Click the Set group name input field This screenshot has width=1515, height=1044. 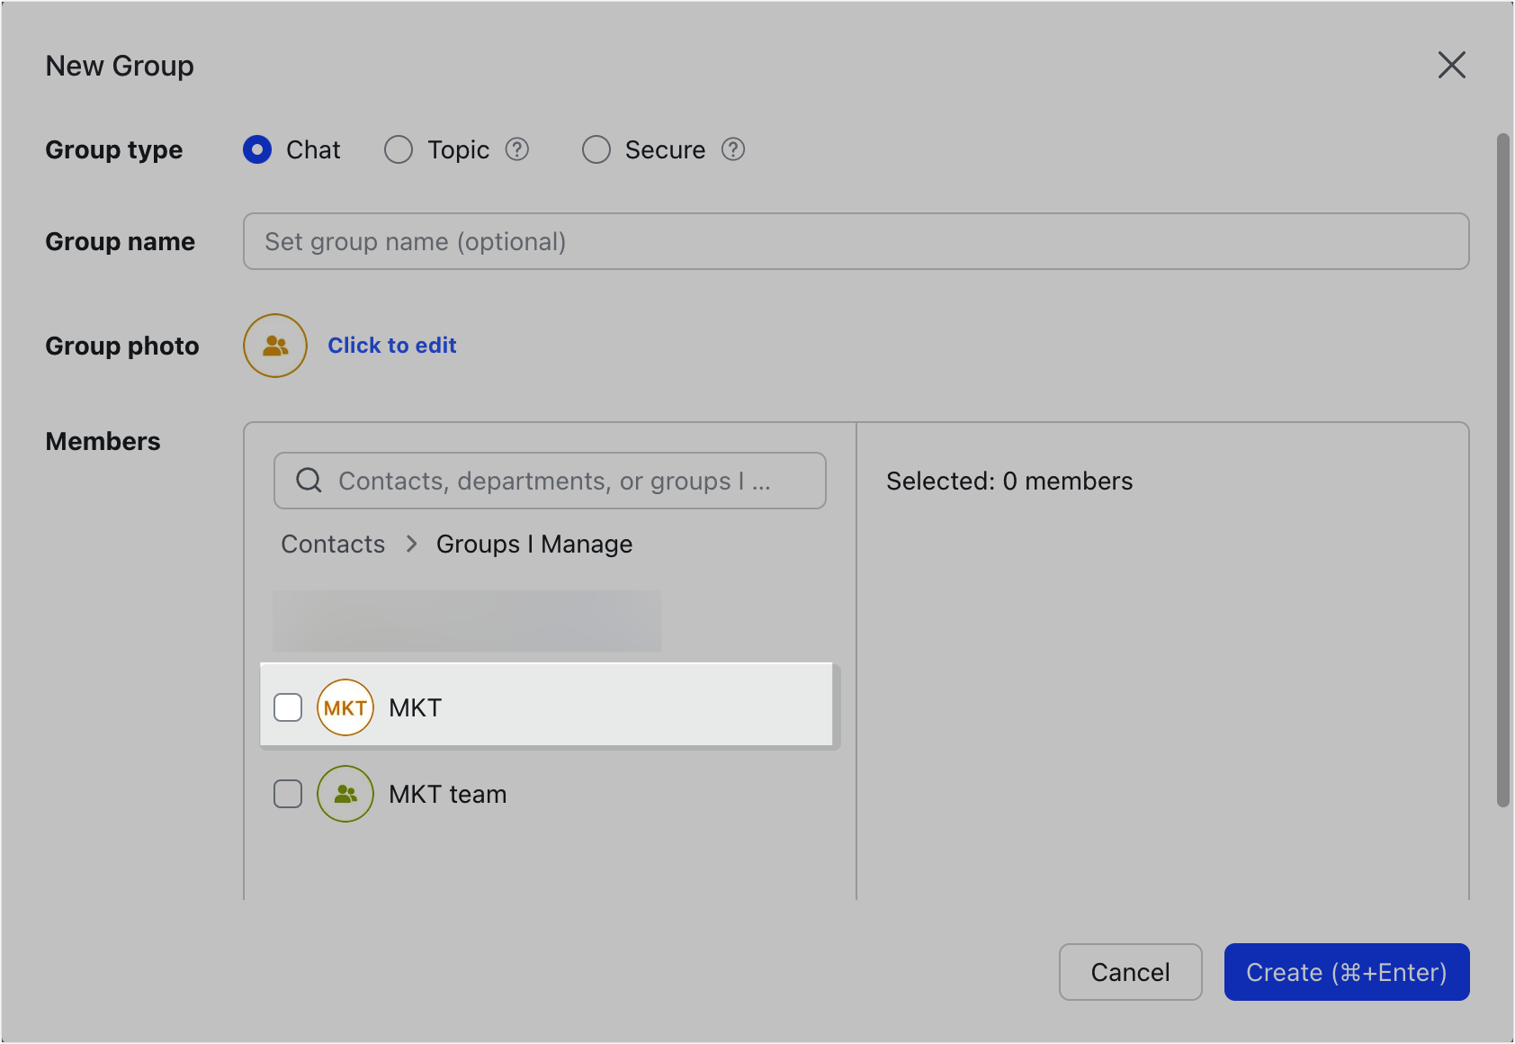(x=855, y=241)
